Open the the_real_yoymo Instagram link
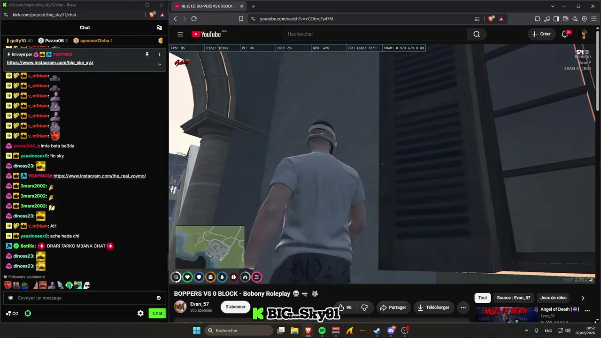Viewport: 601px width, 338px height. pyautogui.click(x=100, y=176)
